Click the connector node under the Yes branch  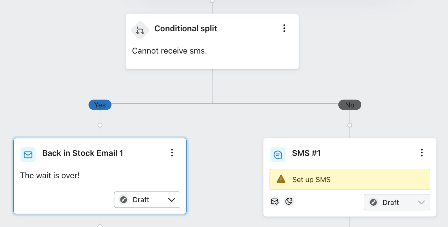tap(100, 125)
